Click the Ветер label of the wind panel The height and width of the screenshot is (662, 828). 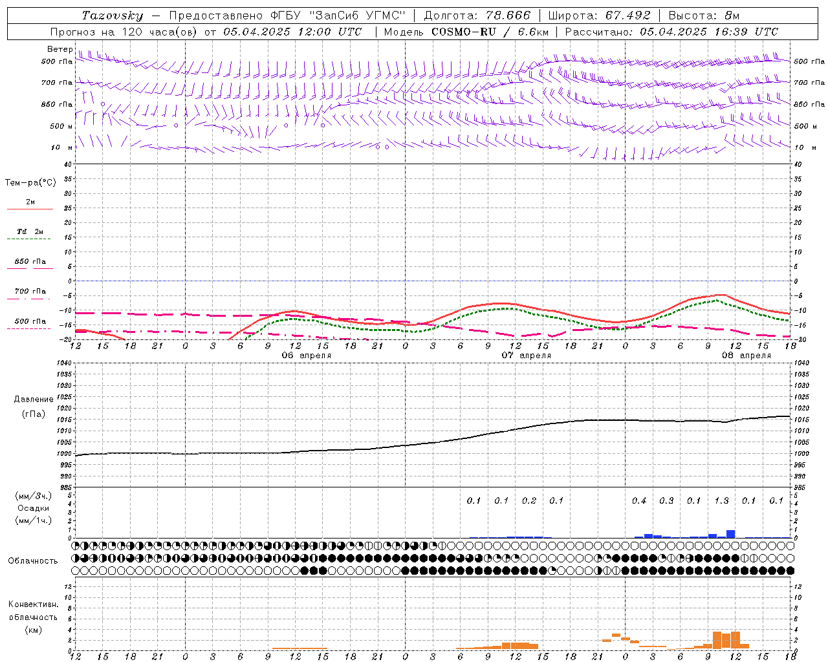(60, 49)
